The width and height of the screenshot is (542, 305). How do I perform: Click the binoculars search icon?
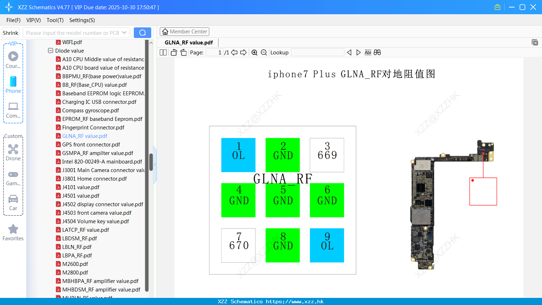[377, 53]
